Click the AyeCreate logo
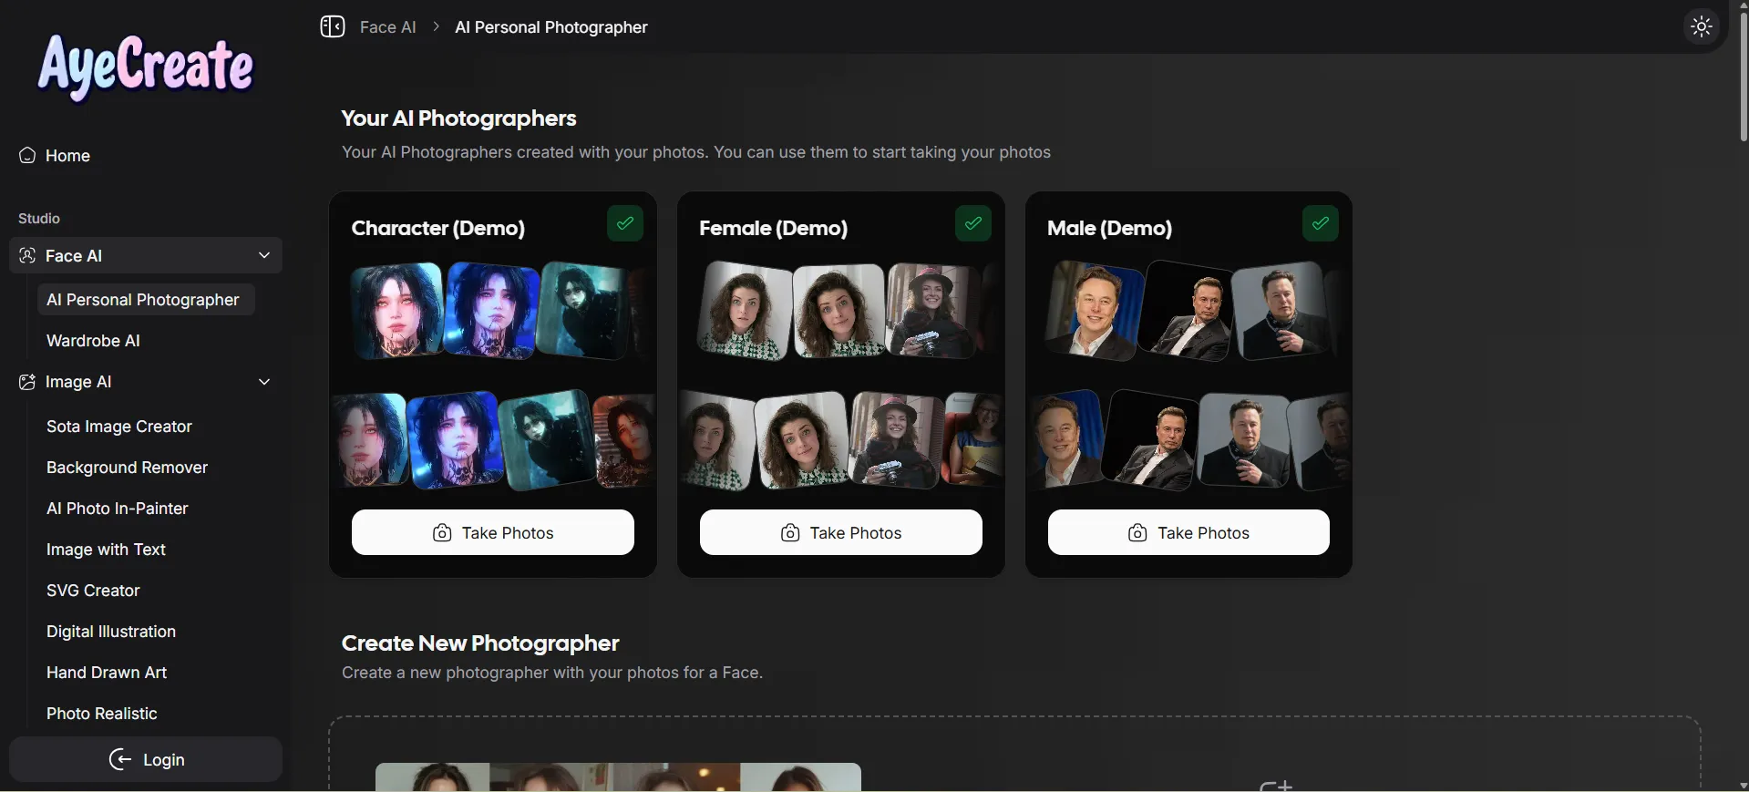 point(146,67)
